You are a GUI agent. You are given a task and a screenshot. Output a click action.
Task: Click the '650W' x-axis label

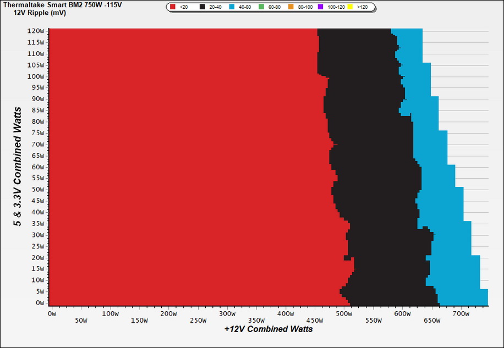click(x=432, y=321)
